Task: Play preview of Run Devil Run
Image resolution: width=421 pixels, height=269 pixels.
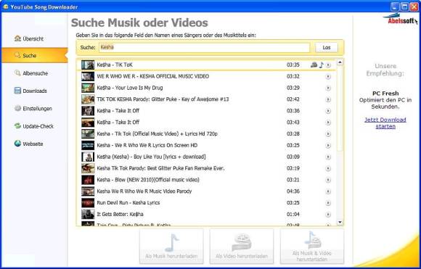Action: tap(328, 203)
